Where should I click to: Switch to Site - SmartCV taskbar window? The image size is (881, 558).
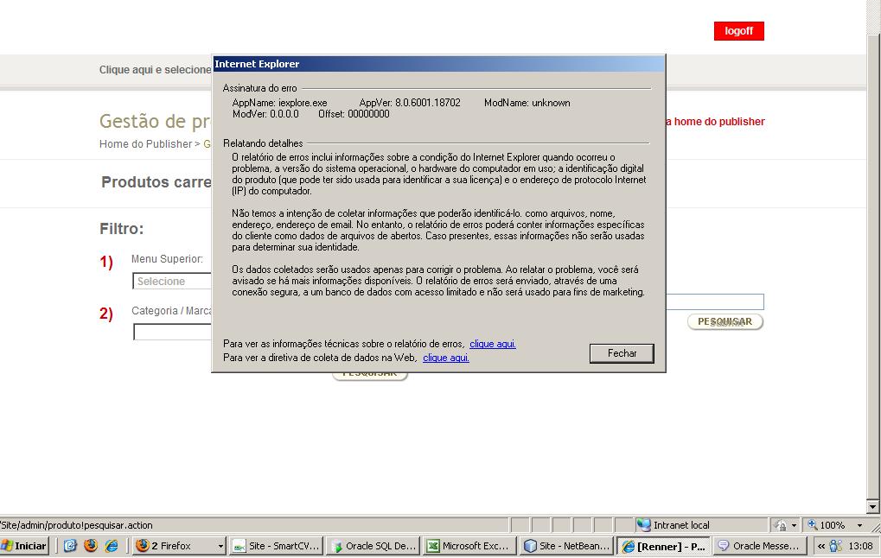[x=277, y=546]
